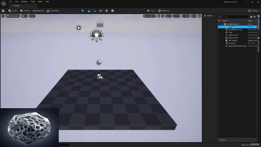Open the camera speed setting

[194, 16]
